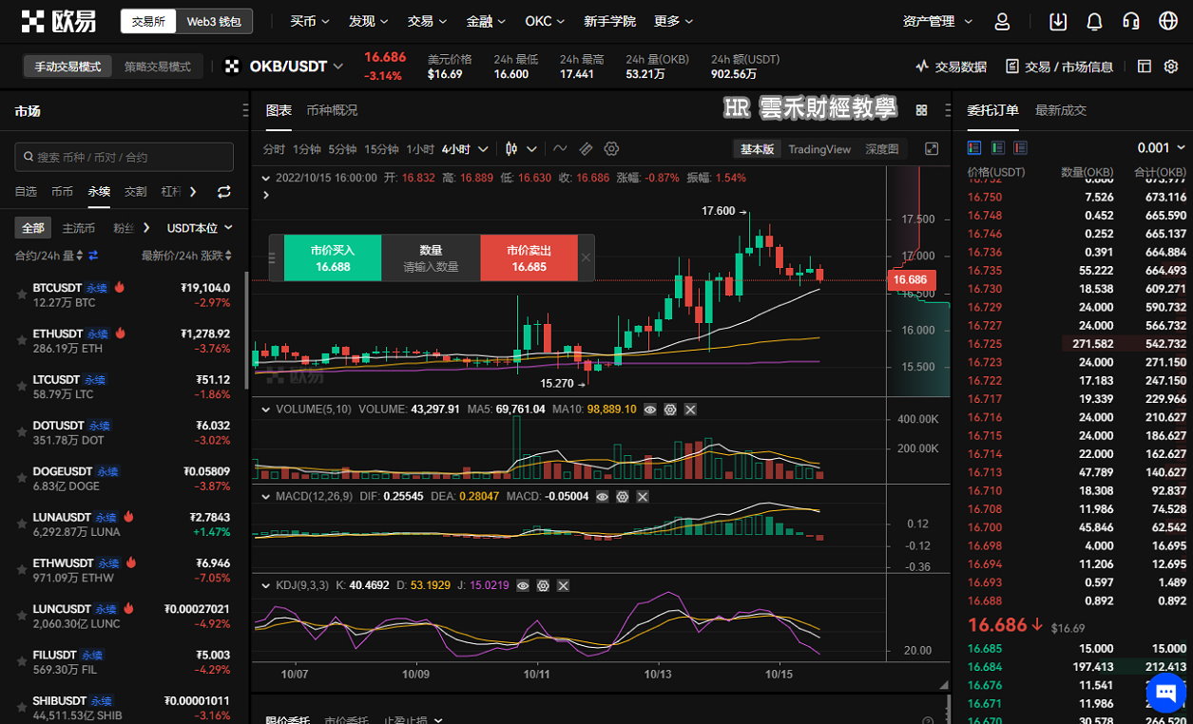The width and height of the screenshot is (1193, 724).
Task: Open the 金融 navigation menu
Action: click(x=486, y=21)
